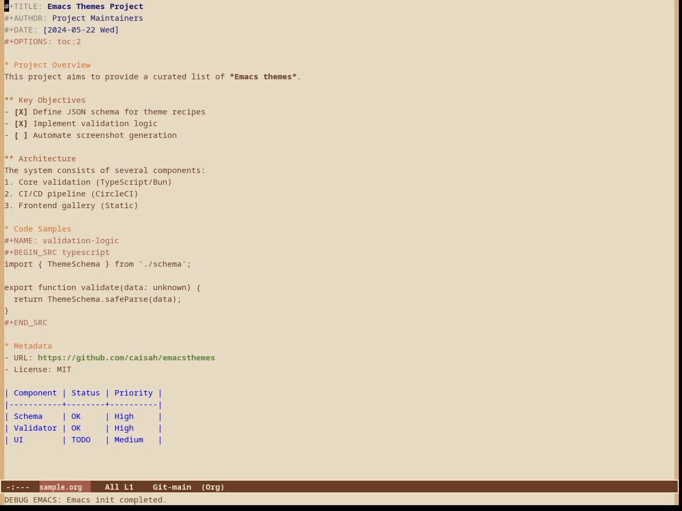The width and height of the screenshot is (682, 511).
Task: Collapse the Metadata heading
Action: (x=28, y=346)
